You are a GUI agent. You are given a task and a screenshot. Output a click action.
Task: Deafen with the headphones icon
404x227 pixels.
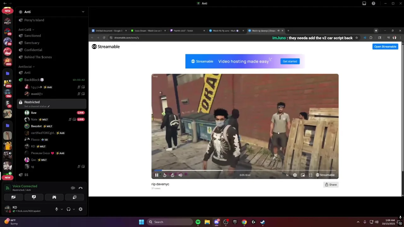pos(68,209)
